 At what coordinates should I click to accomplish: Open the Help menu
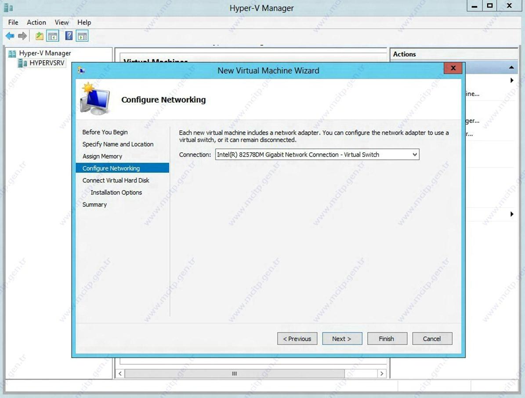(x=84, y=22)
